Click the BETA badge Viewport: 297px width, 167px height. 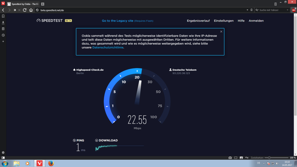68,21
